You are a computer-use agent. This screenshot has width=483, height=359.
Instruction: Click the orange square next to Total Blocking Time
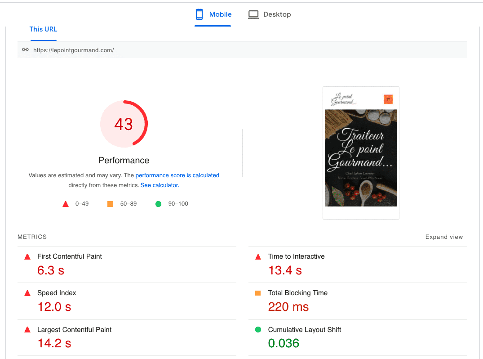pos(258,293)
